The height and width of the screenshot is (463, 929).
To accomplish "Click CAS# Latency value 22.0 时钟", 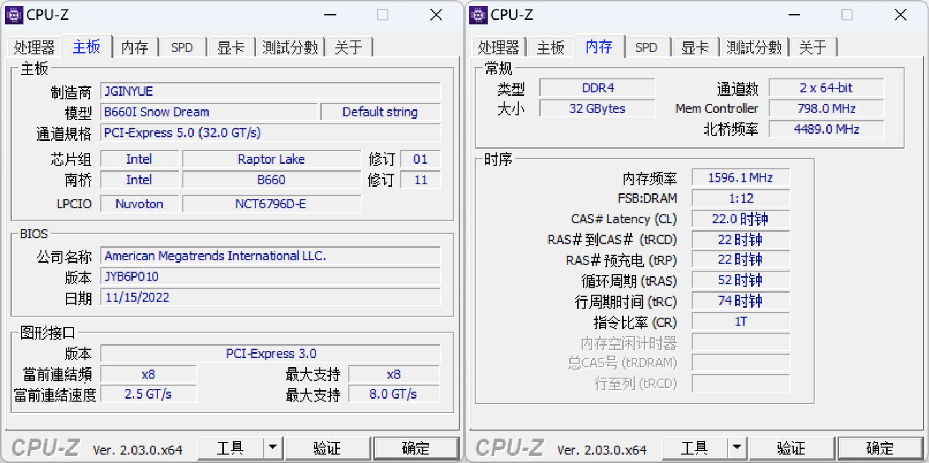I will [x=741, y=219].
